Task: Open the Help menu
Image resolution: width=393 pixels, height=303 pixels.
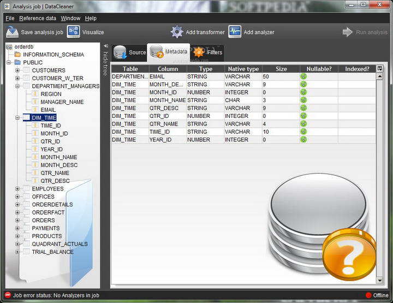Action: tap(91, 19)
